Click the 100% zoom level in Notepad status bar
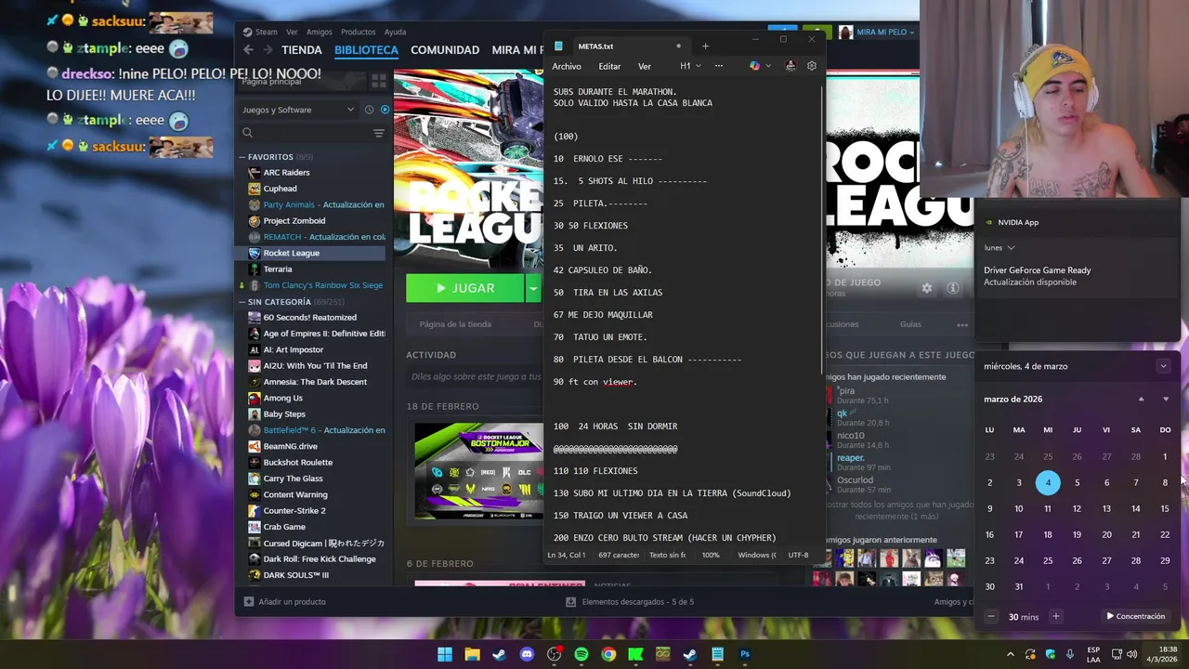Image resolution: width=1189 pixels, height=669 pixels. (711, 555)
